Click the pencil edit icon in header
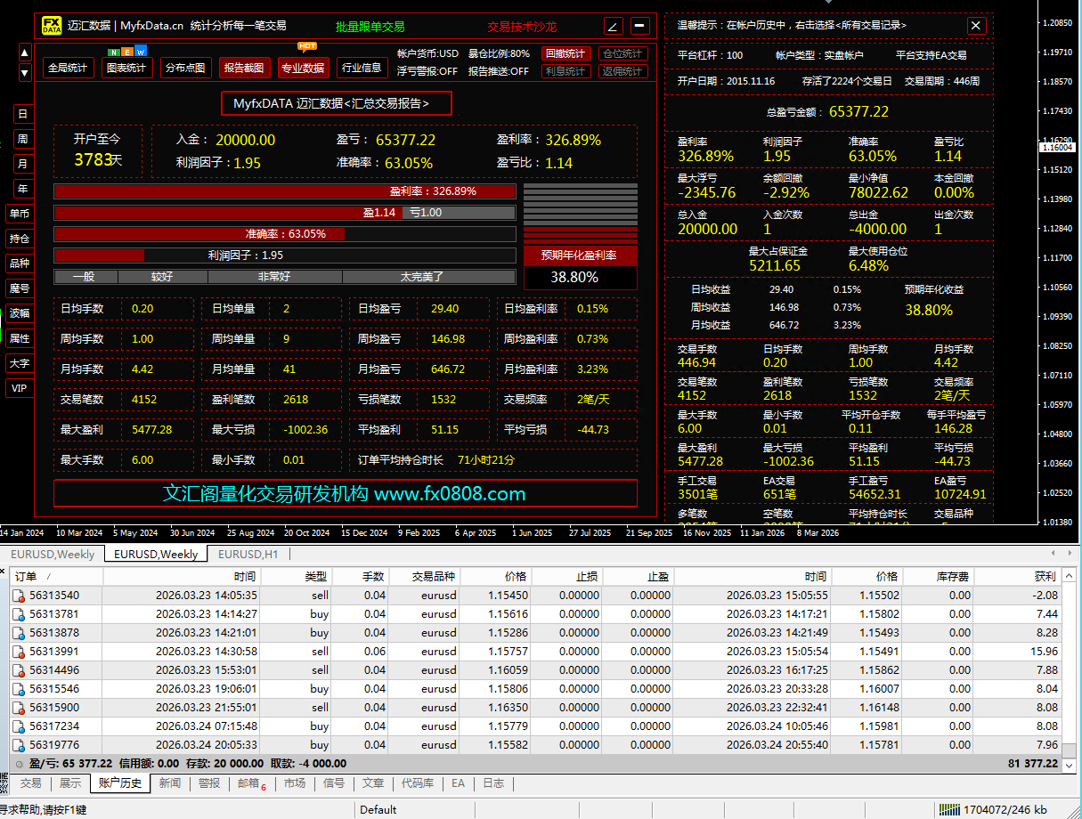Image resolution: width=1082 pixels, height=819 pixels. (x=614, y=26)
